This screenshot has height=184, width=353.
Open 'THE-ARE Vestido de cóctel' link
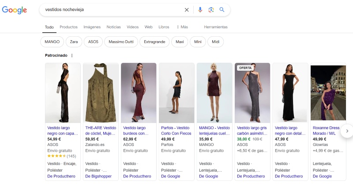click(x=101, y=130)
